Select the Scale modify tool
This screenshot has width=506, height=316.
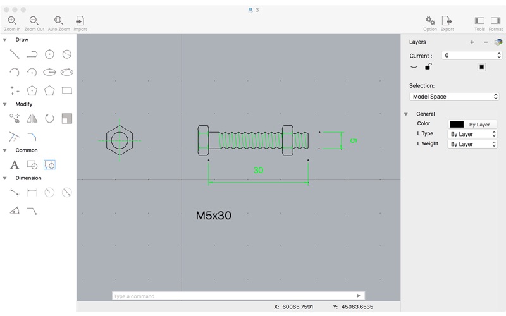[67, 118]
